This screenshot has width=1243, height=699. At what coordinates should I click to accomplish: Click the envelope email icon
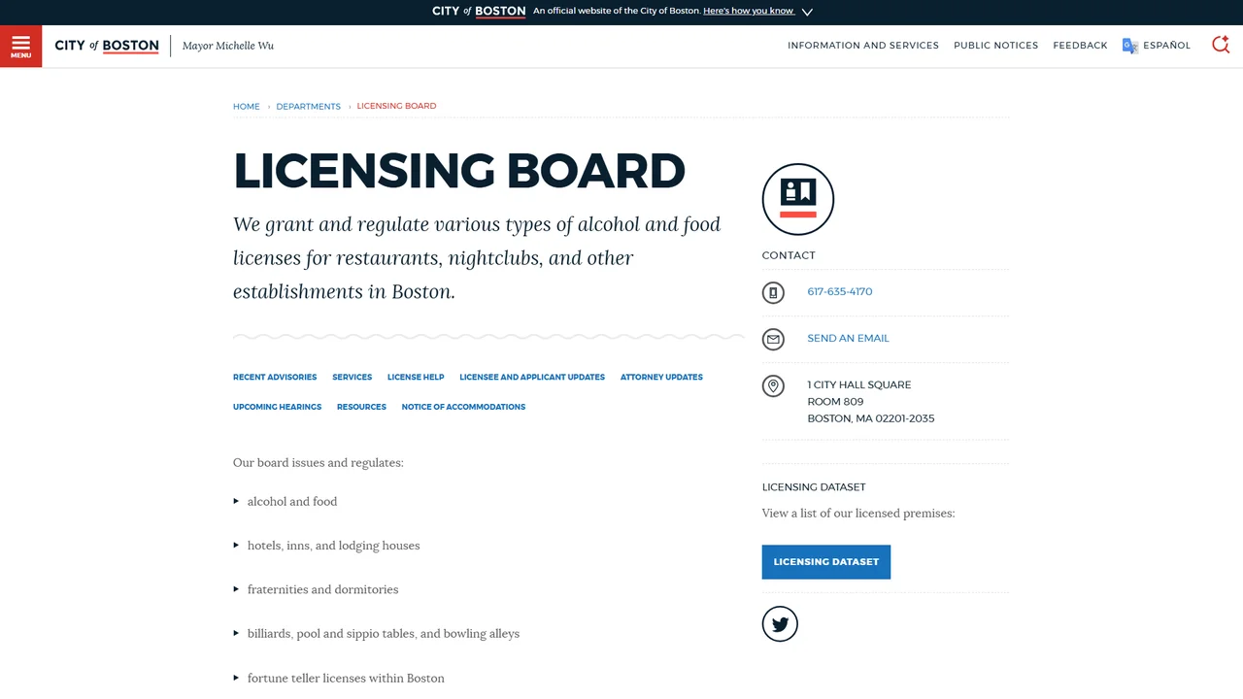click(773, 339)
